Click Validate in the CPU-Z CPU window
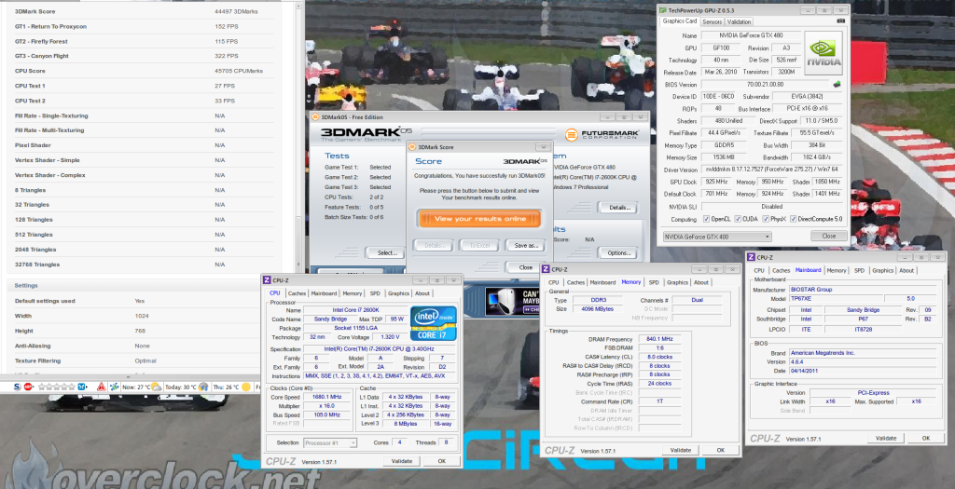Screen dimensions: 955x489 [401, 461]
